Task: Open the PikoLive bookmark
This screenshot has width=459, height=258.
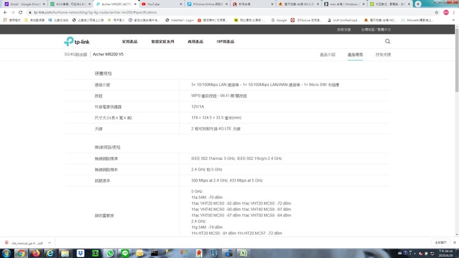Action: [x=306, y=20]
